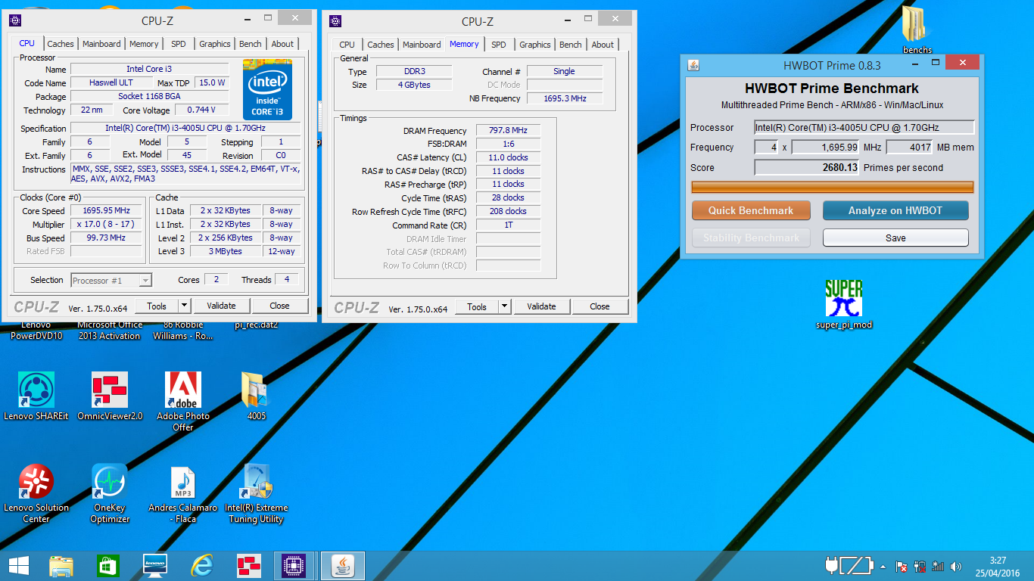Click the Windows Start button
The width and height of the screenshot is (1034, 581).
(19, 565)
